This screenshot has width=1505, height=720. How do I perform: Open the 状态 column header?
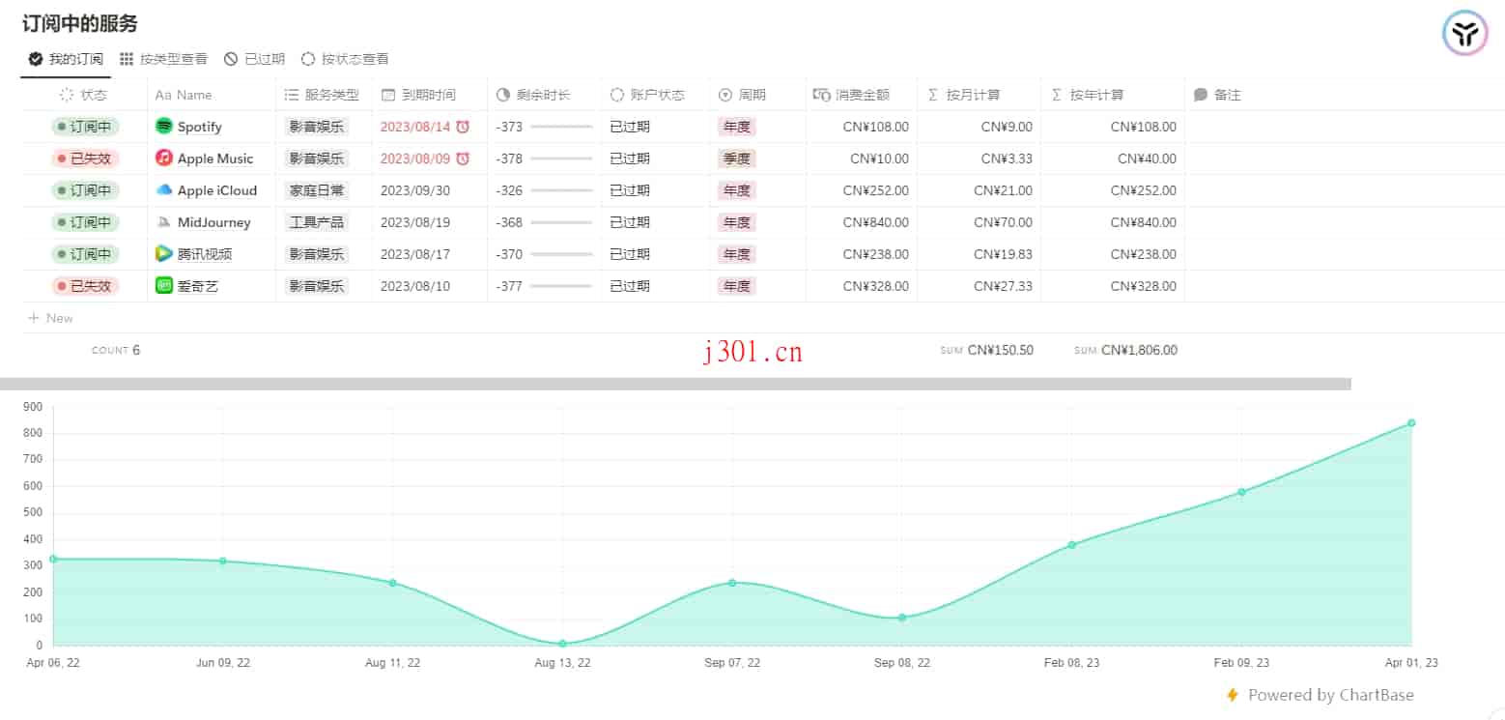(84, 95)
